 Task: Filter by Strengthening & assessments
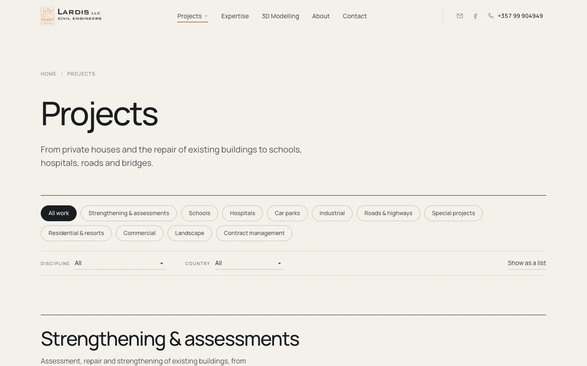tap(129, 213)
